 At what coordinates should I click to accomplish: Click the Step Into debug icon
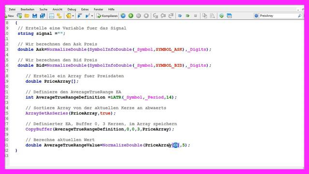click(x=155, y=16)
